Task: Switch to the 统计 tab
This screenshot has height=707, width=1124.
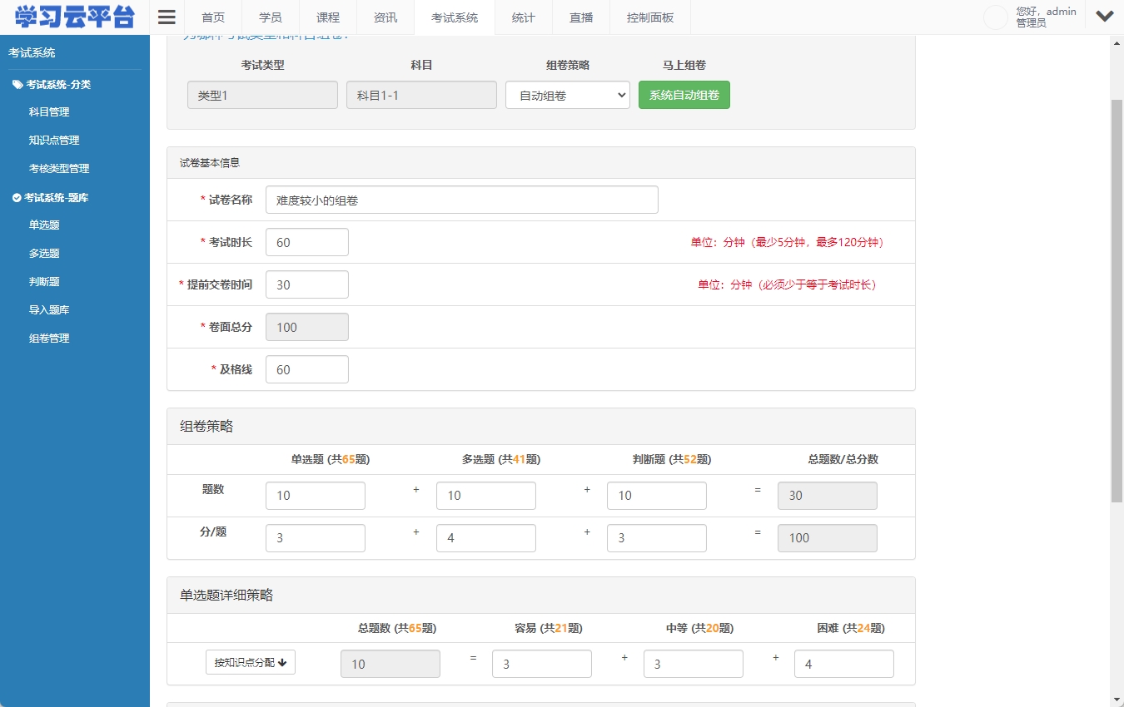Action: coord(523,17)
